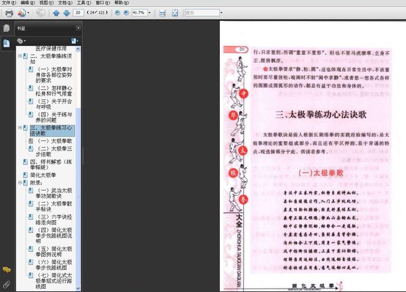Select bookmark (一)太极拳对身体各部位姿势的要求
Screen dimensions: 406x292
pyautogui.click(x=54, y=75)
